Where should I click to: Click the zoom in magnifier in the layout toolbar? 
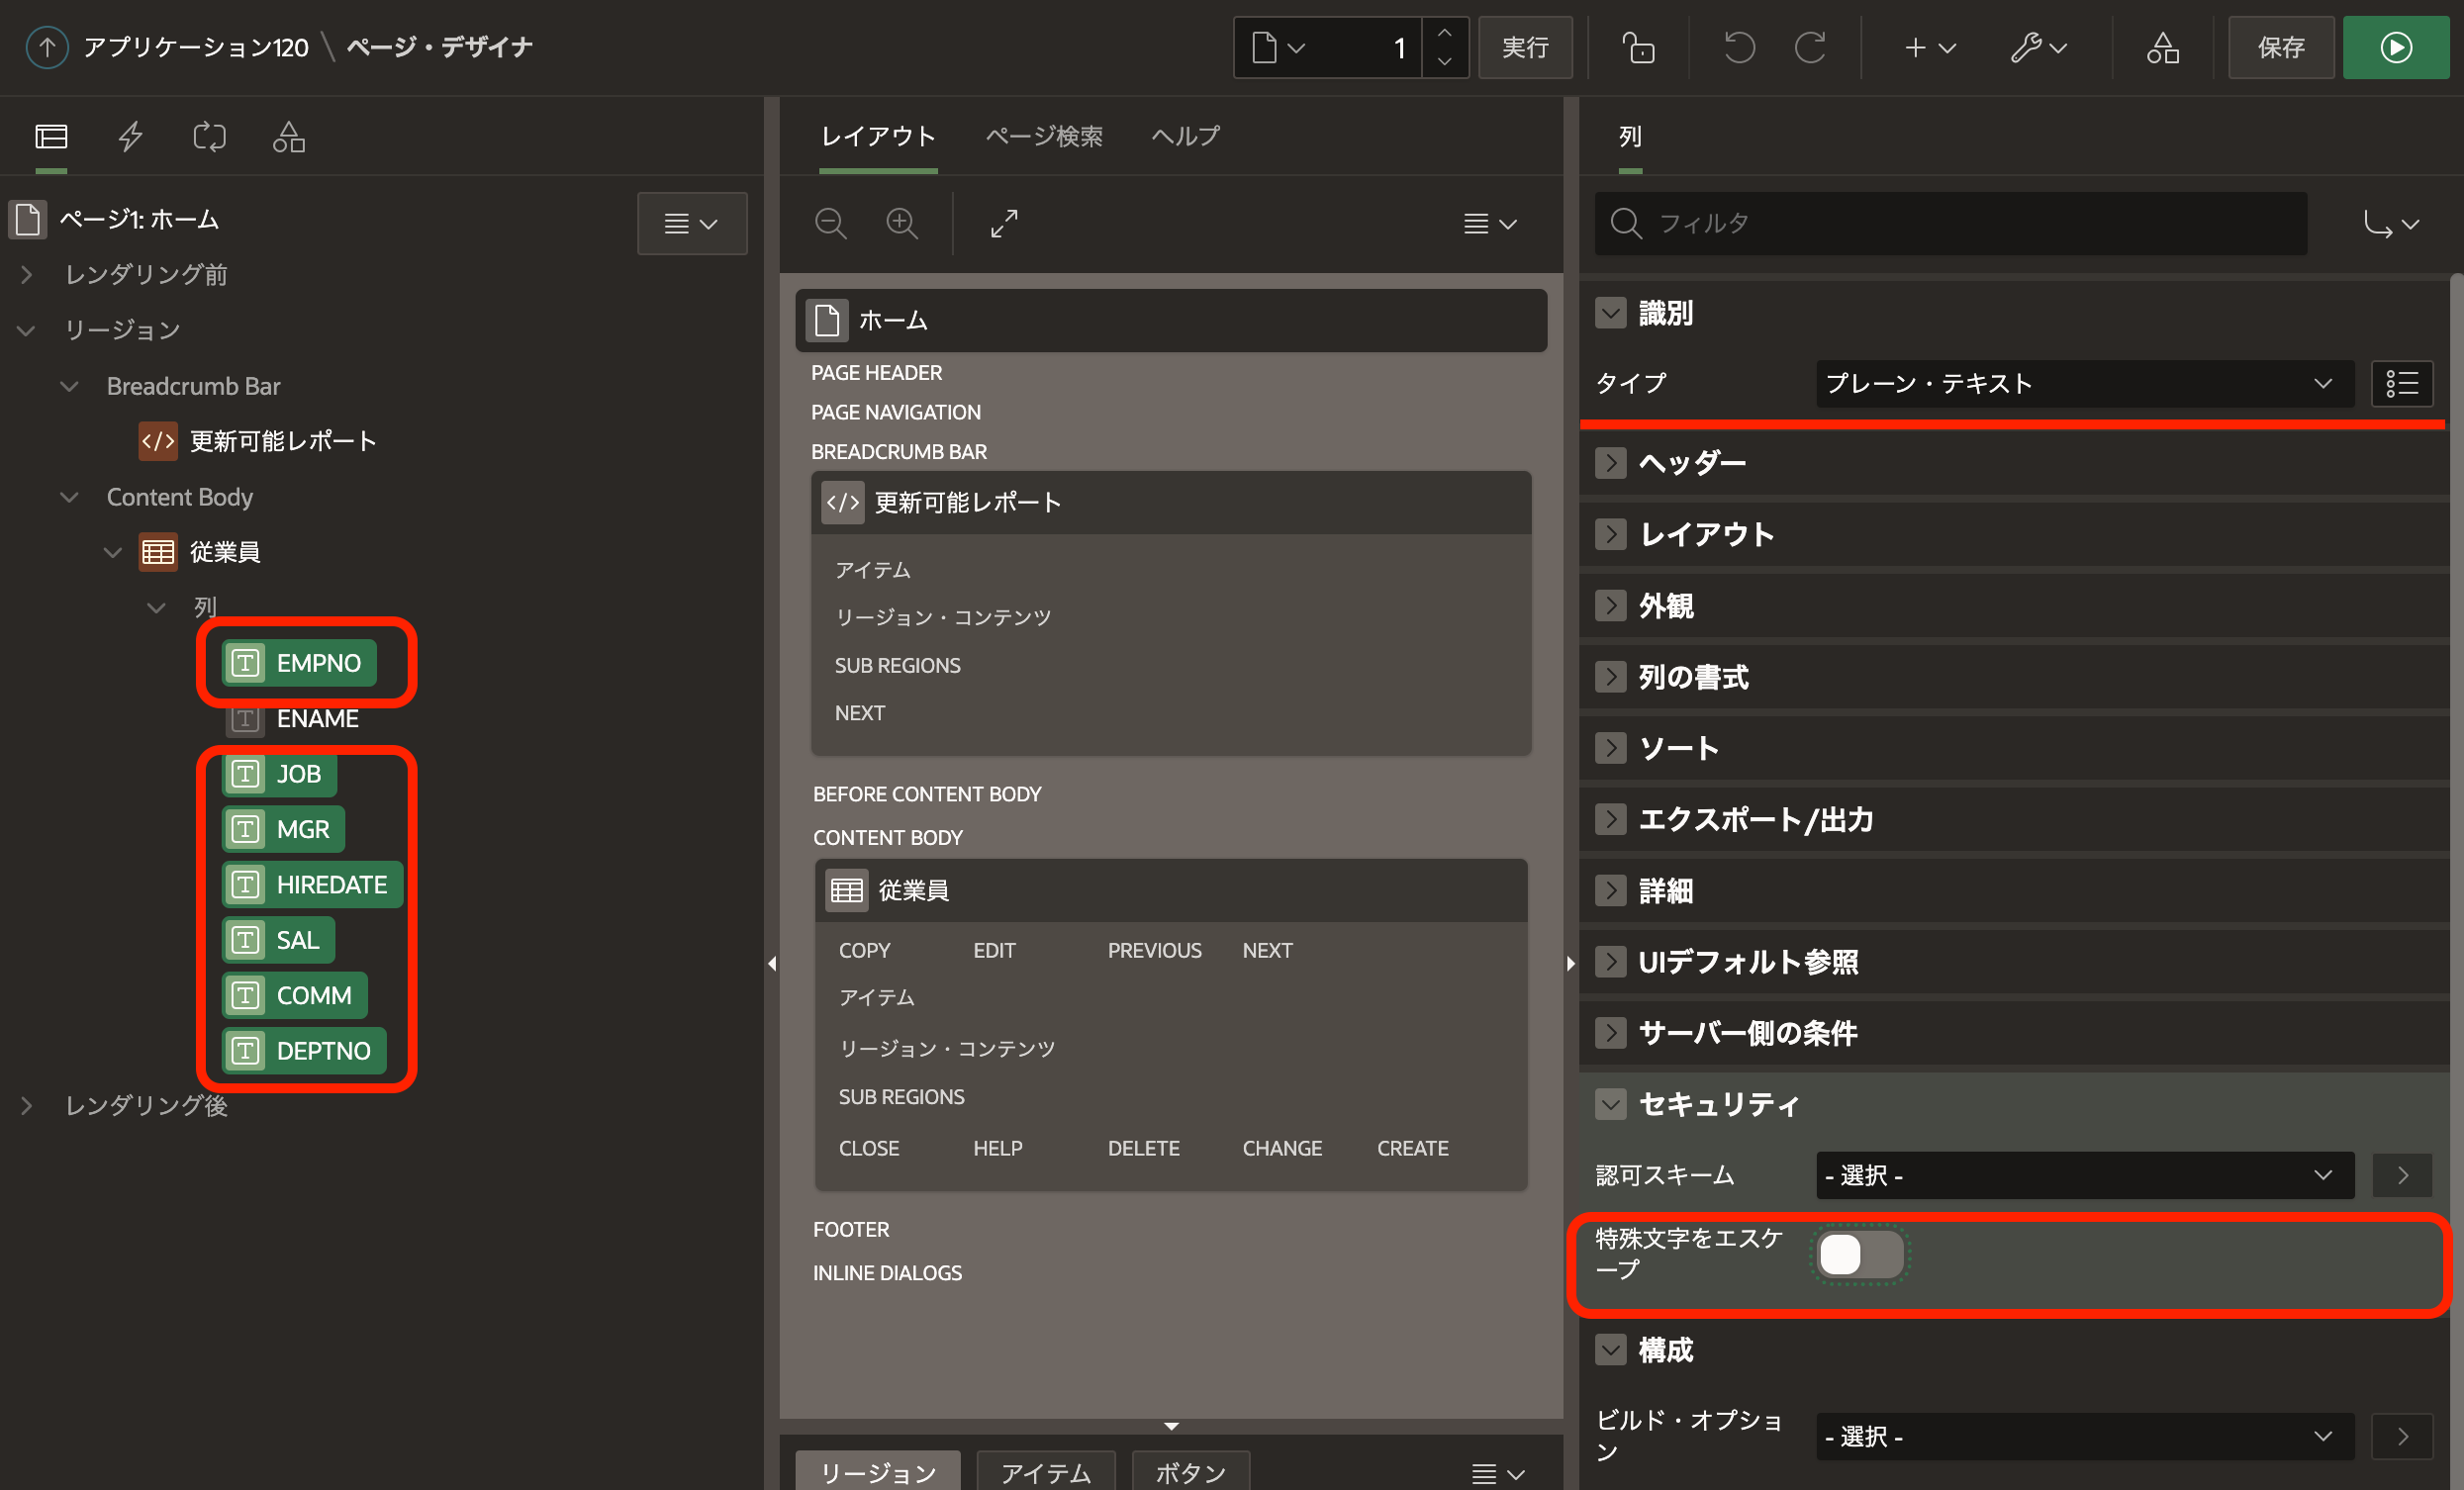[902, 223]
